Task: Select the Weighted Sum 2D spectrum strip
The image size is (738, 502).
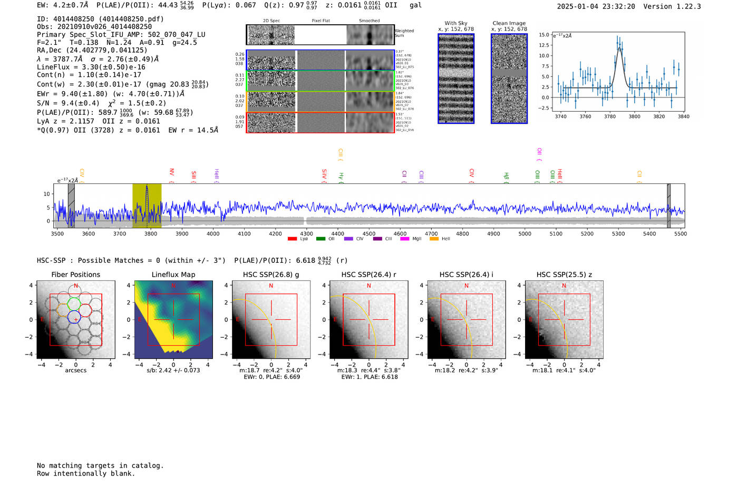Action: [x=320, y=35]
